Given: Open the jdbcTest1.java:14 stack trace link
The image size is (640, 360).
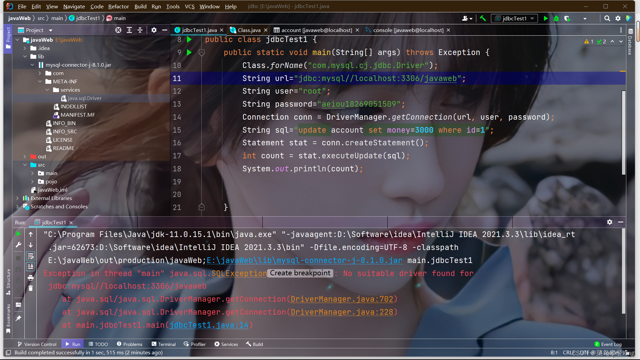Looking at the screenshot, I should click(209, 325).
